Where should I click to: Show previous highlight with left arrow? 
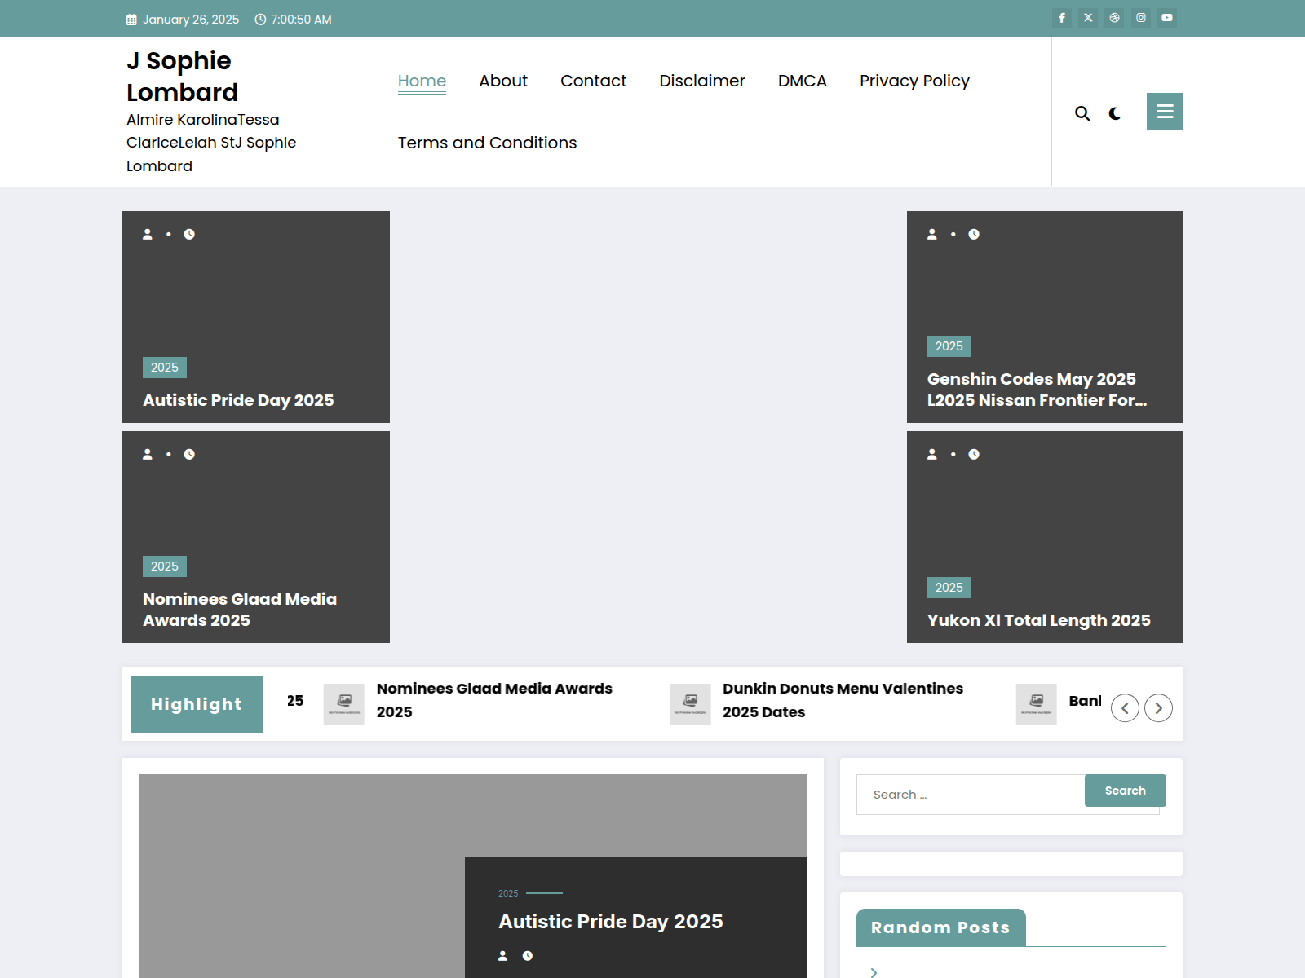(x=1125, y=708)
